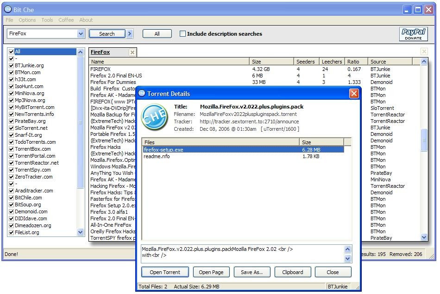Click the arrow icon next to Search
This screenshot has height=294, width=440.
tap(130, 34)
